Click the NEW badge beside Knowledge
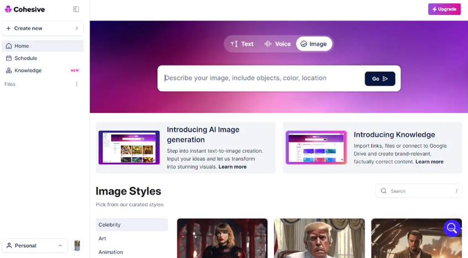The width and height of the screenshot is (468, 258). (75, 71)
